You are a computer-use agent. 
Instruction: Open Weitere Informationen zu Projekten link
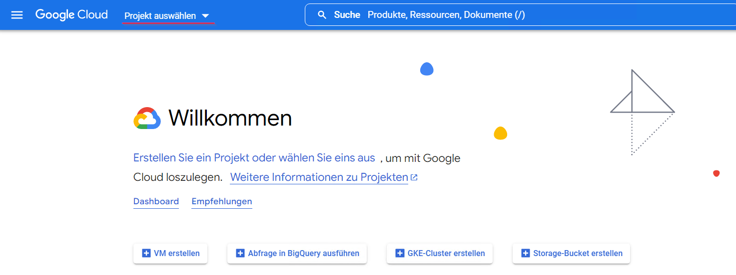click(319, 177)
